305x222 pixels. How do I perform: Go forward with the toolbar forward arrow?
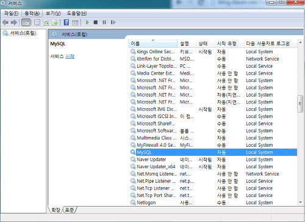(x=14, y=23)
